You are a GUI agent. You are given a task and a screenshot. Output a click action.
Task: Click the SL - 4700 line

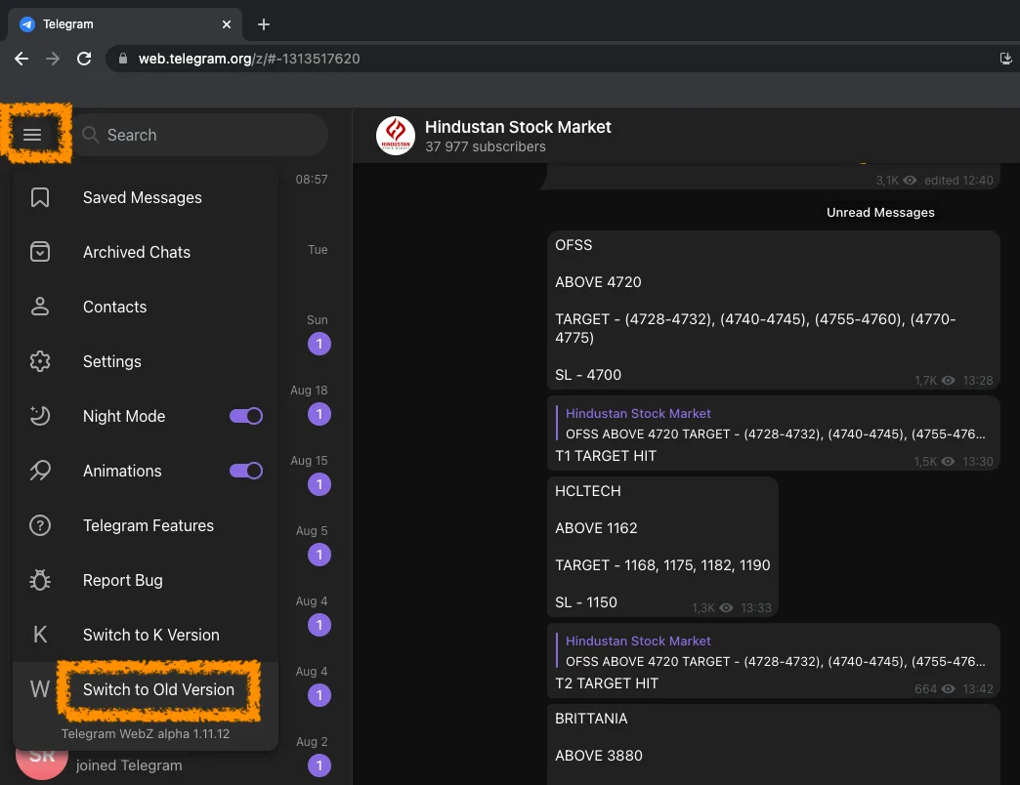click(588, 375)
